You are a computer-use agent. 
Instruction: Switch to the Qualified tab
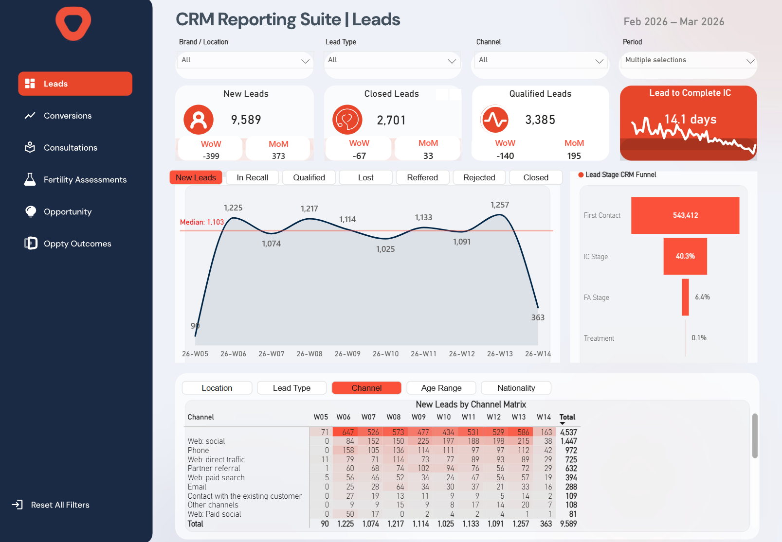click(x=309, y=177)
